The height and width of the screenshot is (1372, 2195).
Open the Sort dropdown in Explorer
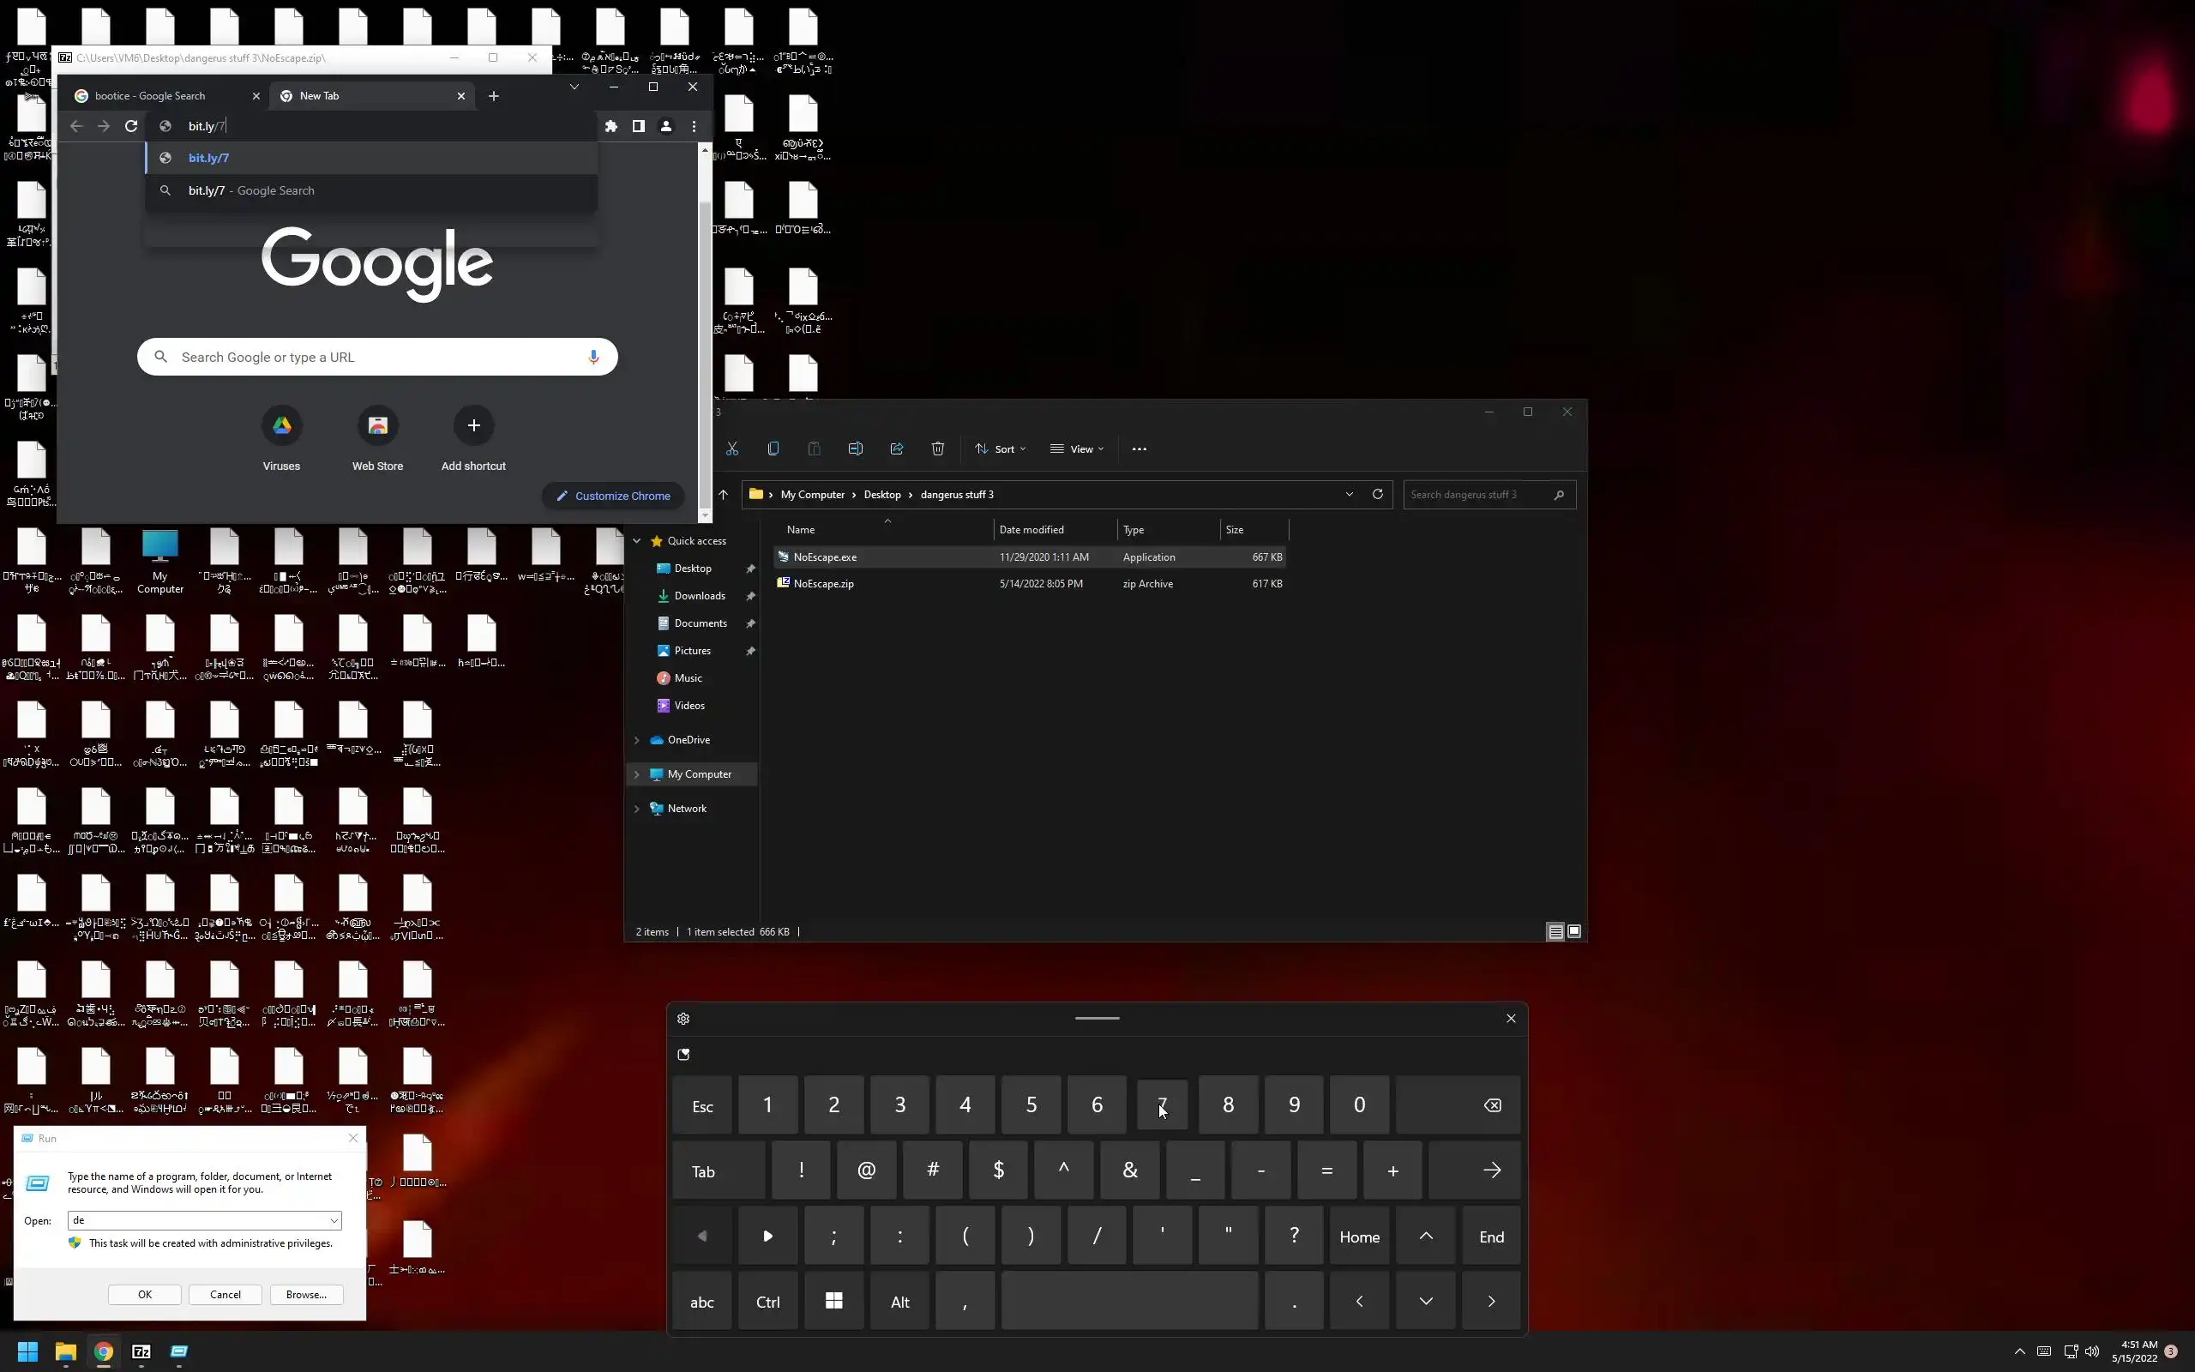point(1001,449)
